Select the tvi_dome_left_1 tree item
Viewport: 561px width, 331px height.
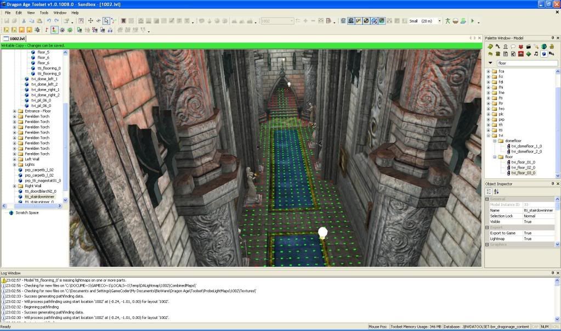click(44, 79)
